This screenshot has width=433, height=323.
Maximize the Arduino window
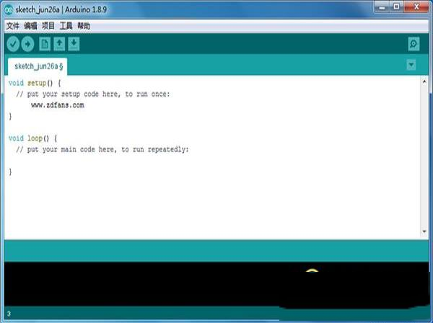pos(396,7)
